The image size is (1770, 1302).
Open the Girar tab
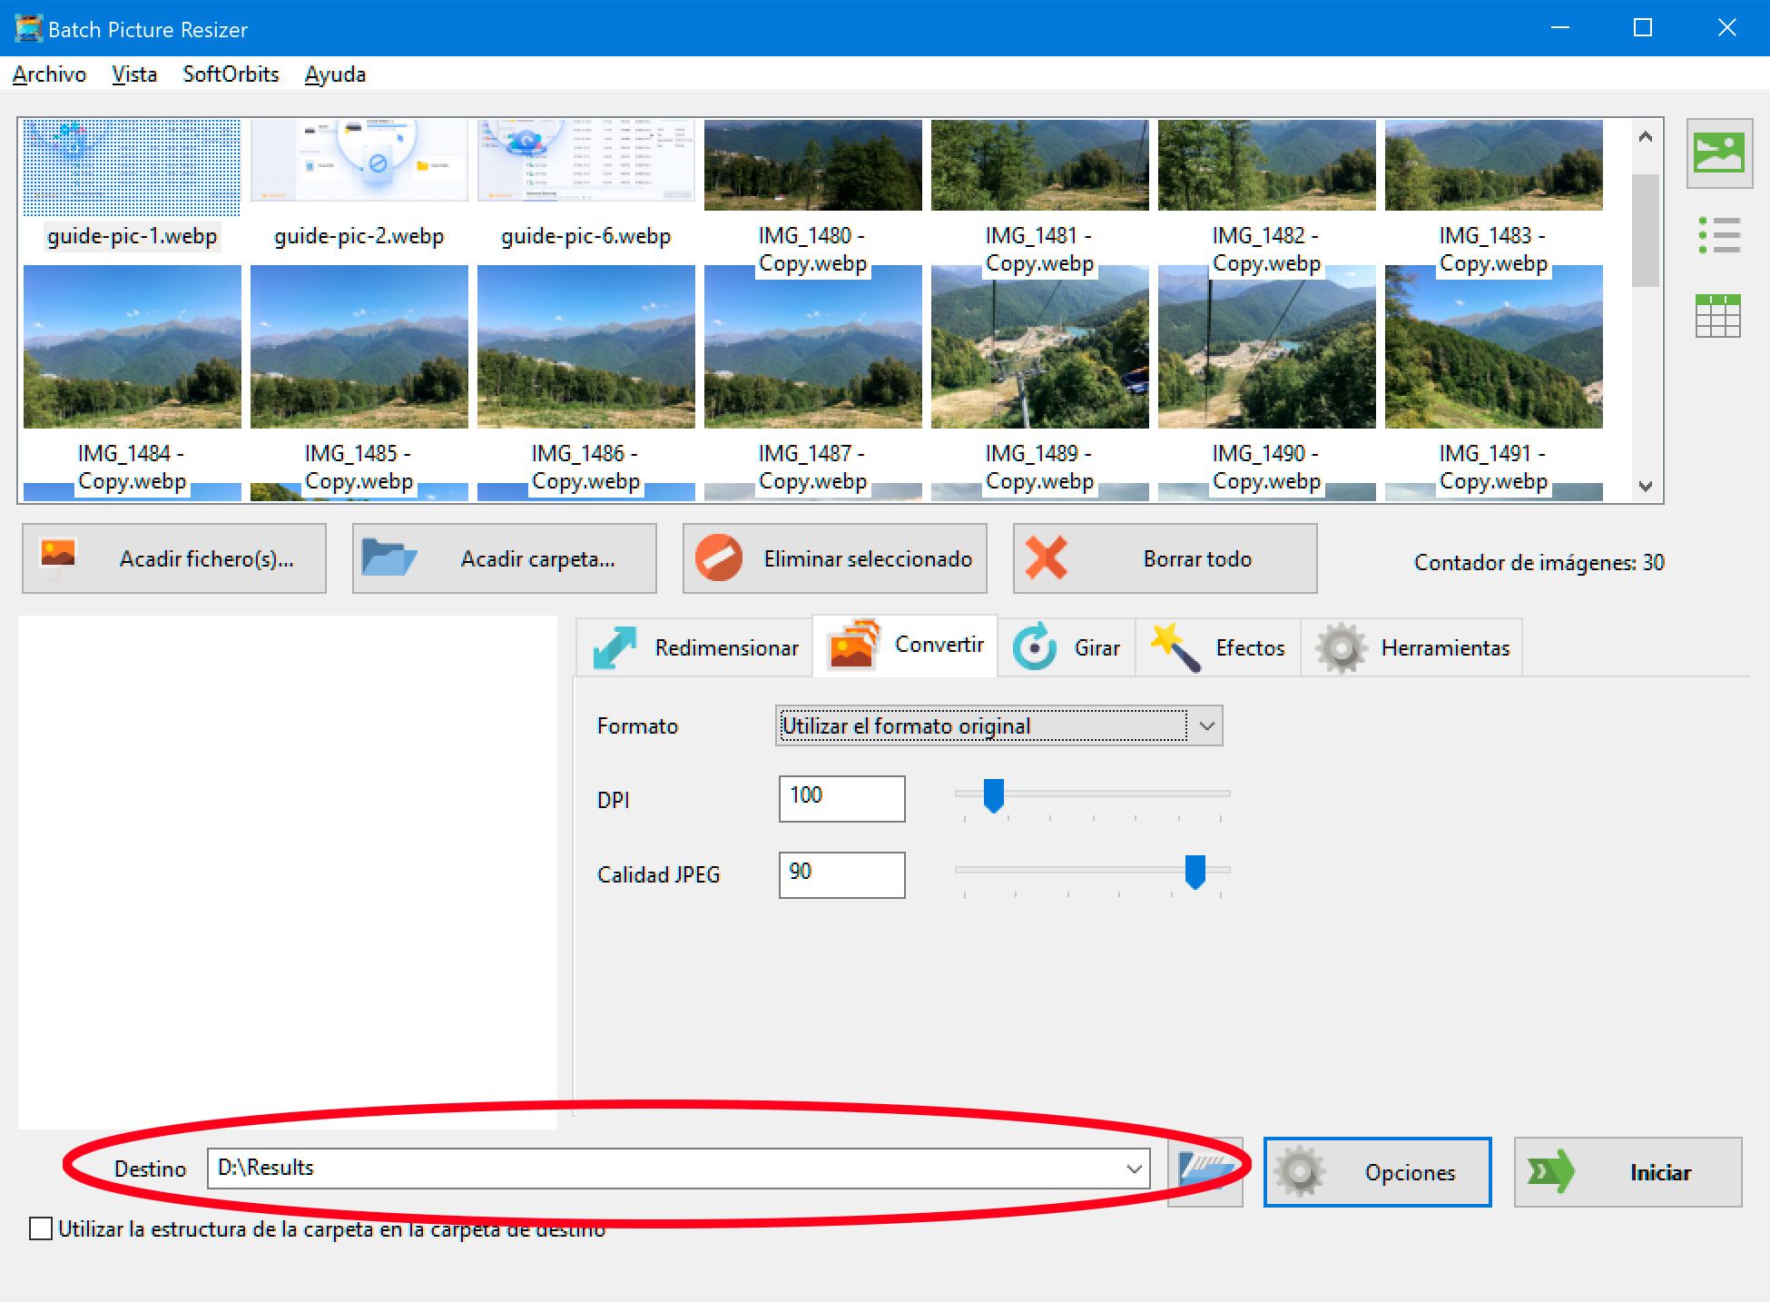pyautogui.click(x=1067, y=647)
